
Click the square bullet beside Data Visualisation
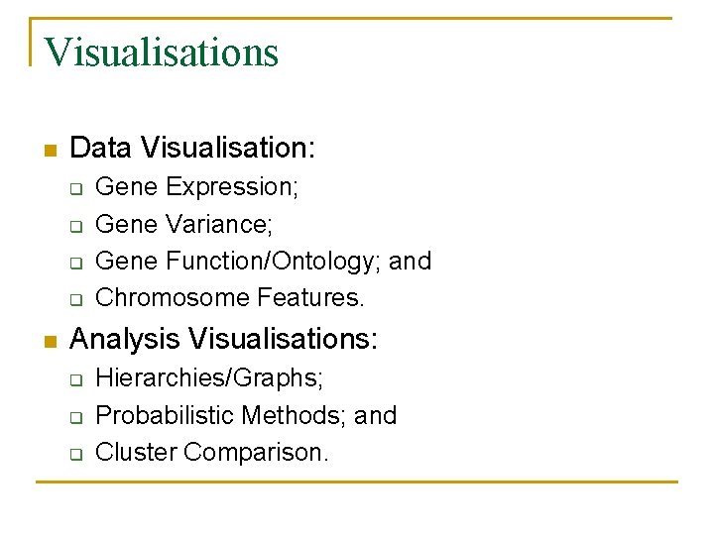(50, 151)
